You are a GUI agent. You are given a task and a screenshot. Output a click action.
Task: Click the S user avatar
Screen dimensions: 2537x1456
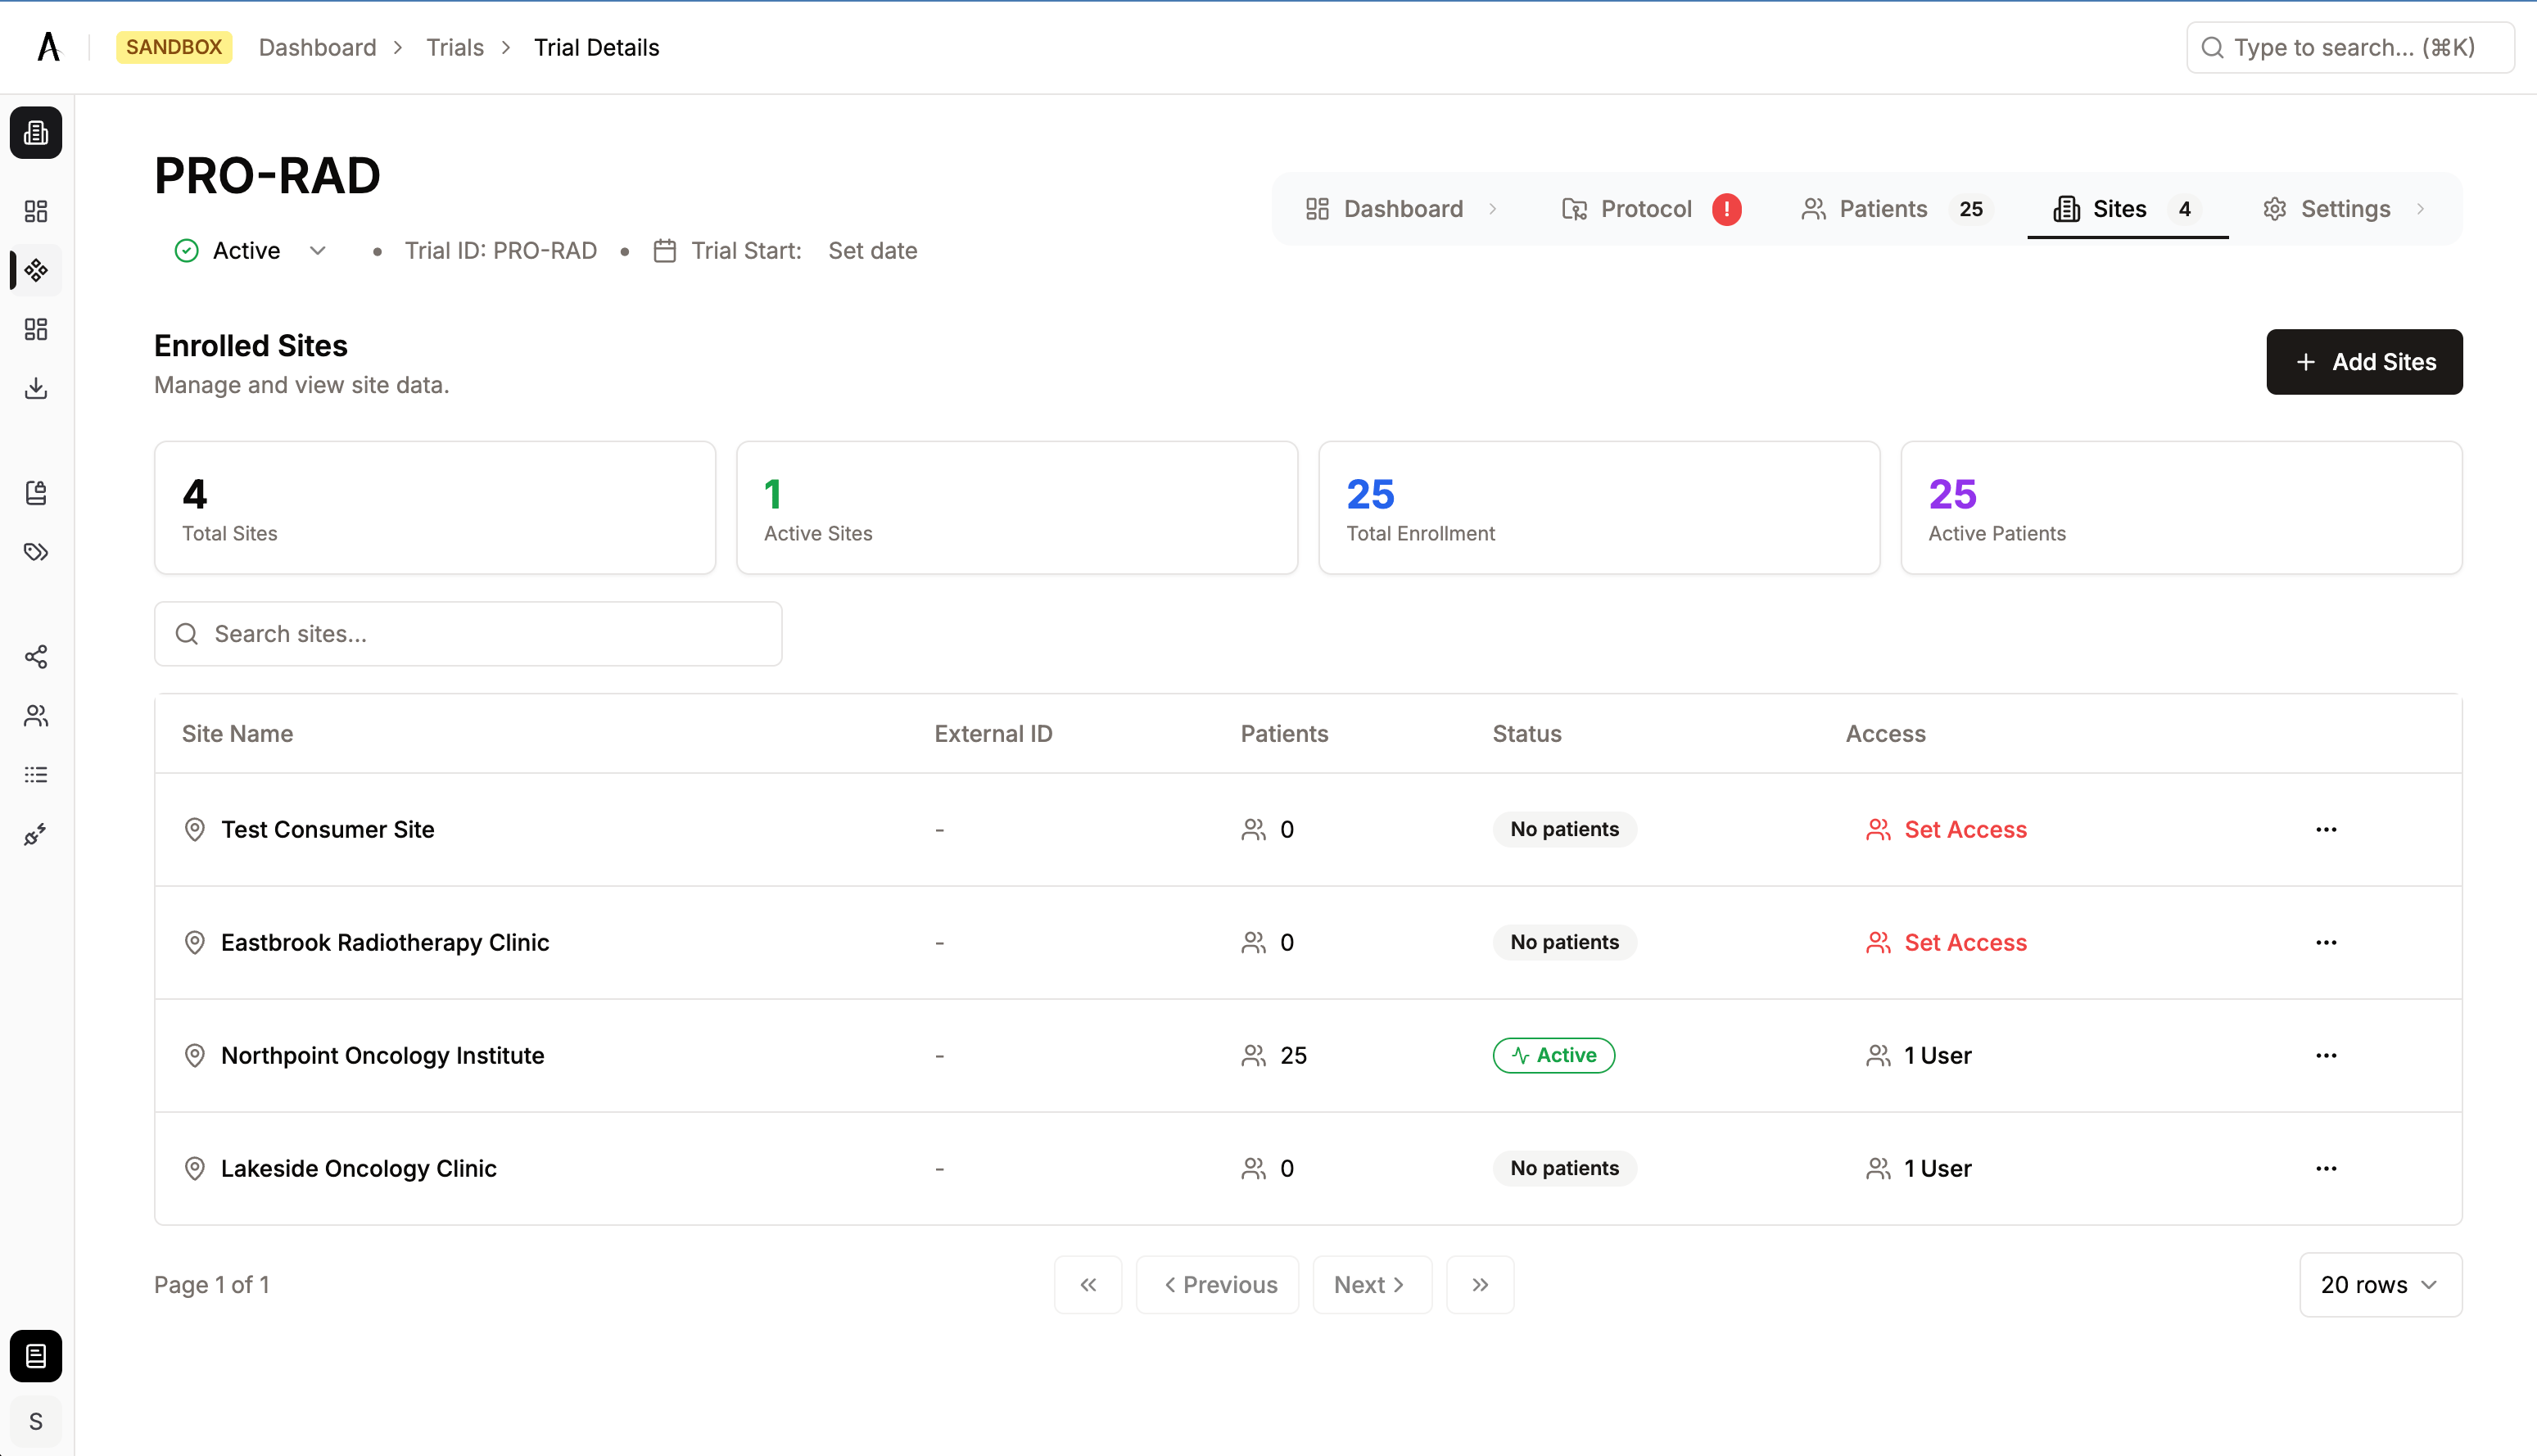pyautogui.click(x=36, y=1421)
